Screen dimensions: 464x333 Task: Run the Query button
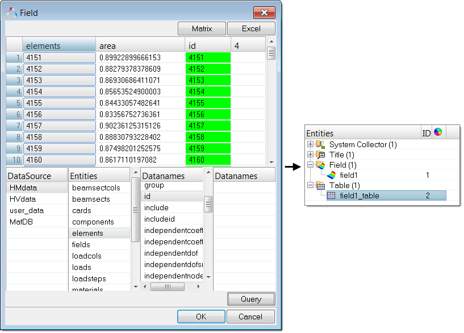250,299
